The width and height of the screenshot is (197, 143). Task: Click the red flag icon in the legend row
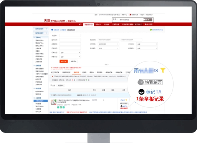(x=73, y=80)
